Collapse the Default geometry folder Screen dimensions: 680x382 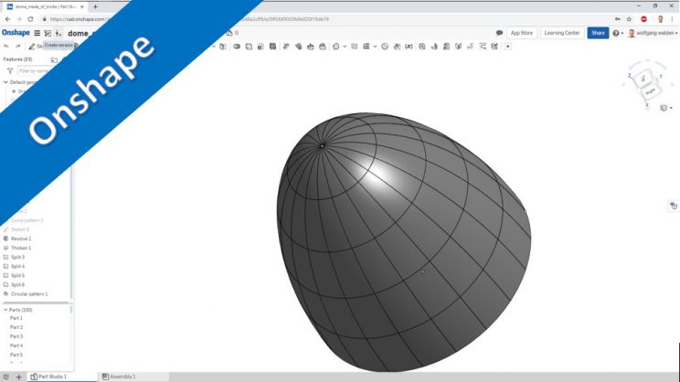click(5, 81)
